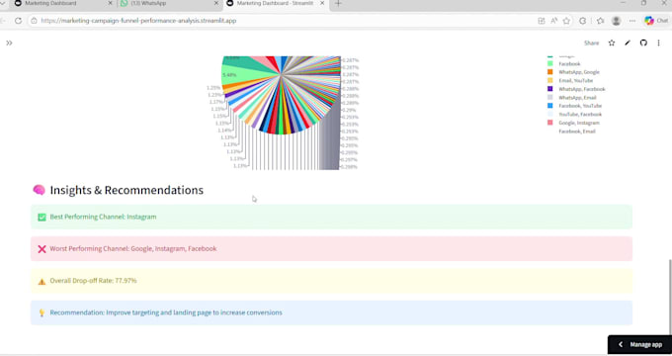Screen dimensions: 672x356
Task: Open the browser profile avatar
Action: pos(617,21)
